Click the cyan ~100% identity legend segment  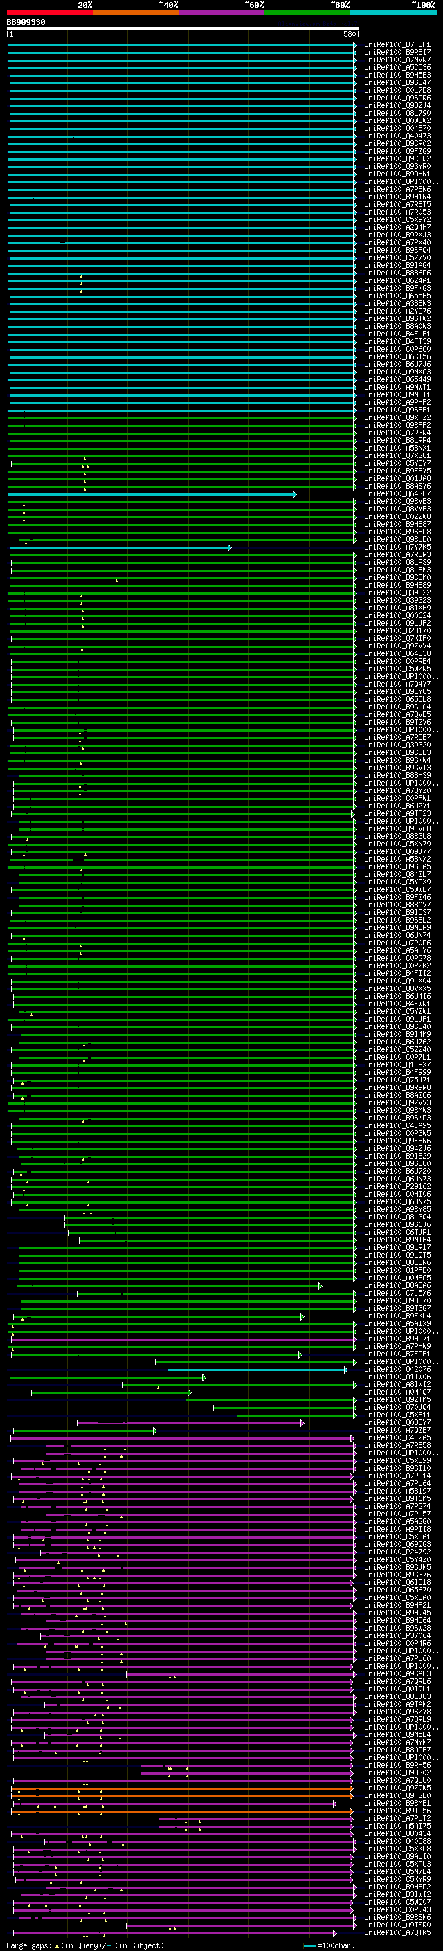[393, 13]
